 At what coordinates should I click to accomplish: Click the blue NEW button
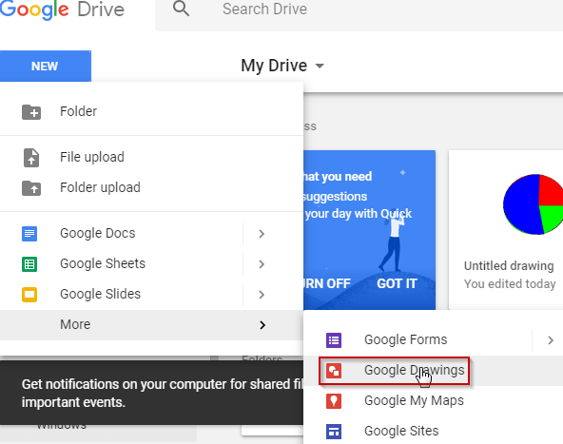(x=46, y=66)
